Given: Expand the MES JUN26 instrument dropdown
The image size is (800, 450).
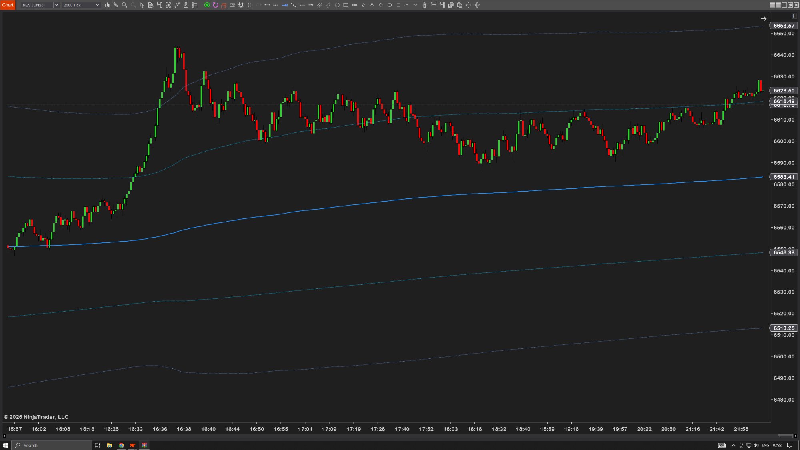Looking at the screenshot, I should [37, 5].
